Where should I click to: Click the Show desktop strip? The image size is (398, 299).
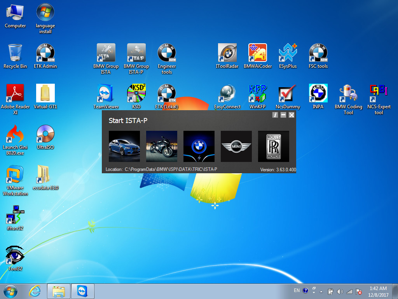396,291
